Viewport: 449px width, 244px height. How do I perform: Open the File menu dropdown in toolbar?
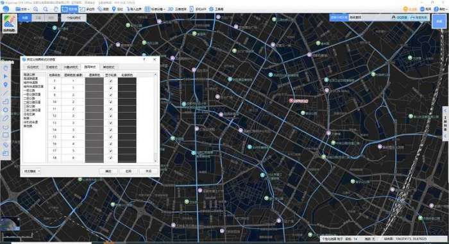coord(22,9)
